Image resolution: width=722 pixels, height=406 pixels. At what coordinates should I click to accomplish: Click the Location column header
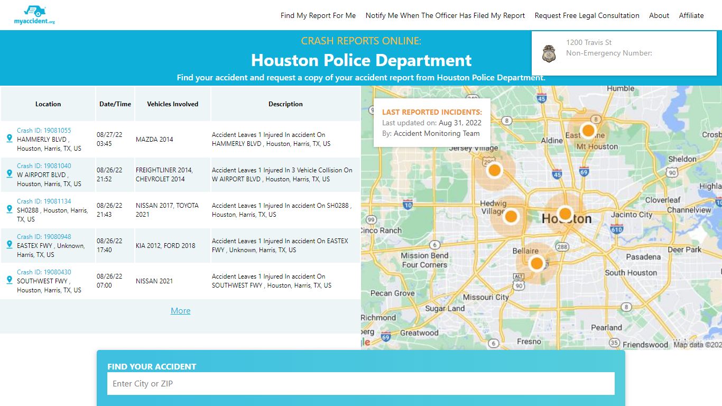(48, 104)
